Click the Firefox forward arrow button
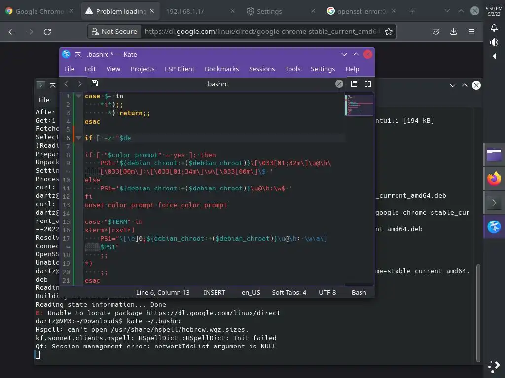The image size is (505, 378). coord(30,32)
